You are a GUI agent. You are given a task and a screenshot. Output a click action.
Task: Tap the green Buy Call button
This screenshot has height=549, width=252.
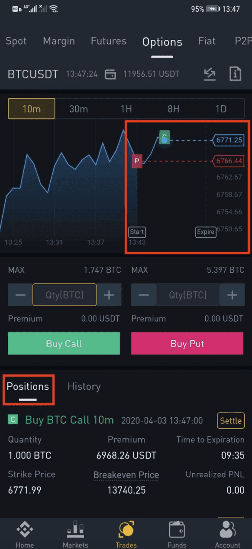point(64,344)
